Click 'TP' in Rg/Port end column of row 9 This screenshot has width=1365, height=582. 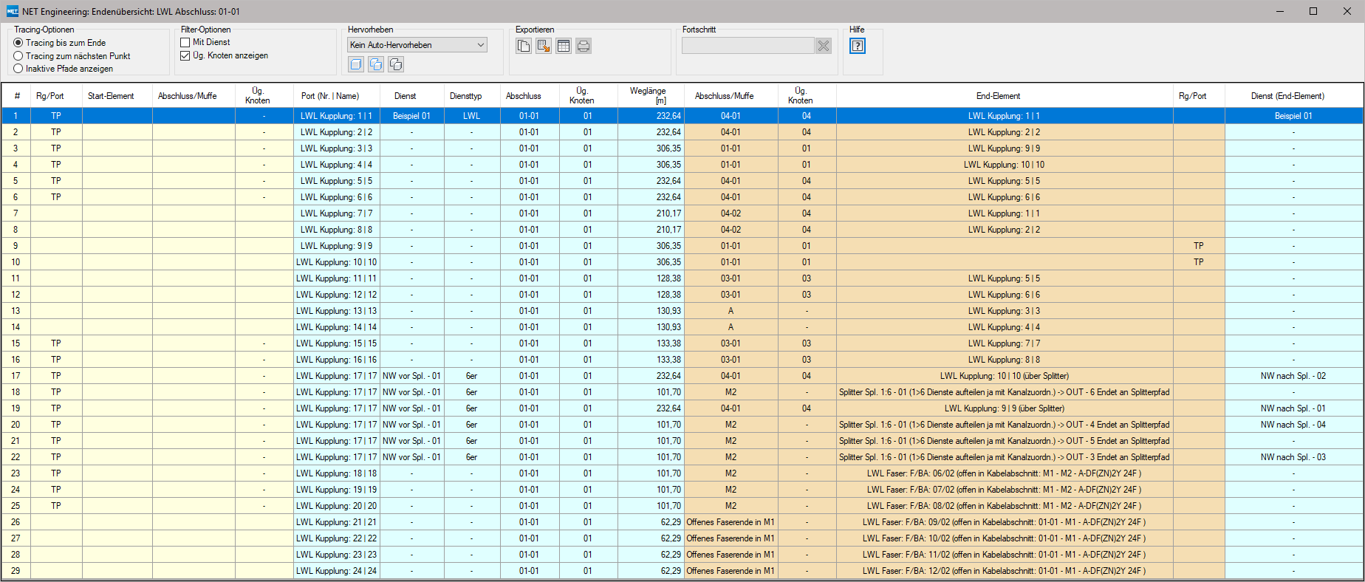1198,246
